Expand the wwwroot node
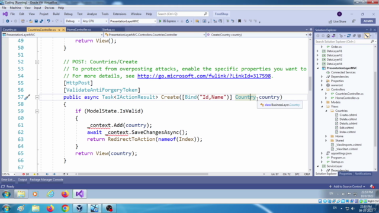 point(322,85)
